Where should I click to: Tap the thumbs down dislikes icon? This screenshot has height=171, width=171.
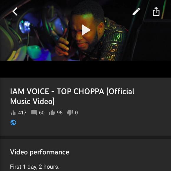coord(70,113)
